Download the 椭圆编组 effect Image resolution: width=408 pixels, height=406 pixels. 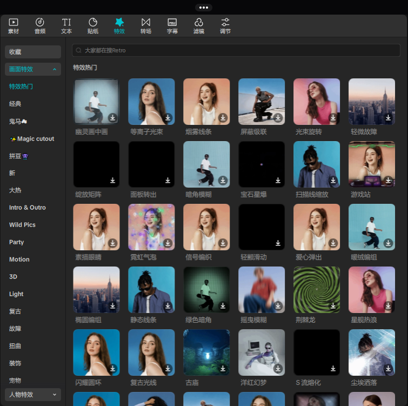(112, 305)
